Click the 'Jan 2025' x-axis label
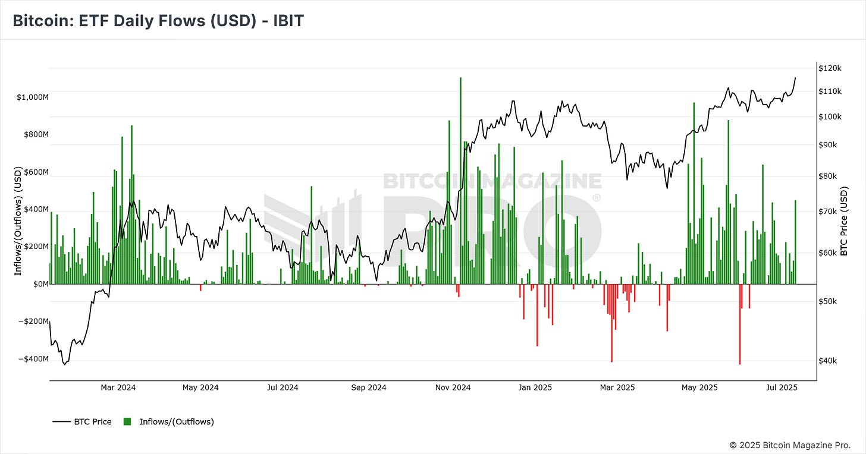Image resolution: width=866 pixels, height=454 pixels. [535, 387]
